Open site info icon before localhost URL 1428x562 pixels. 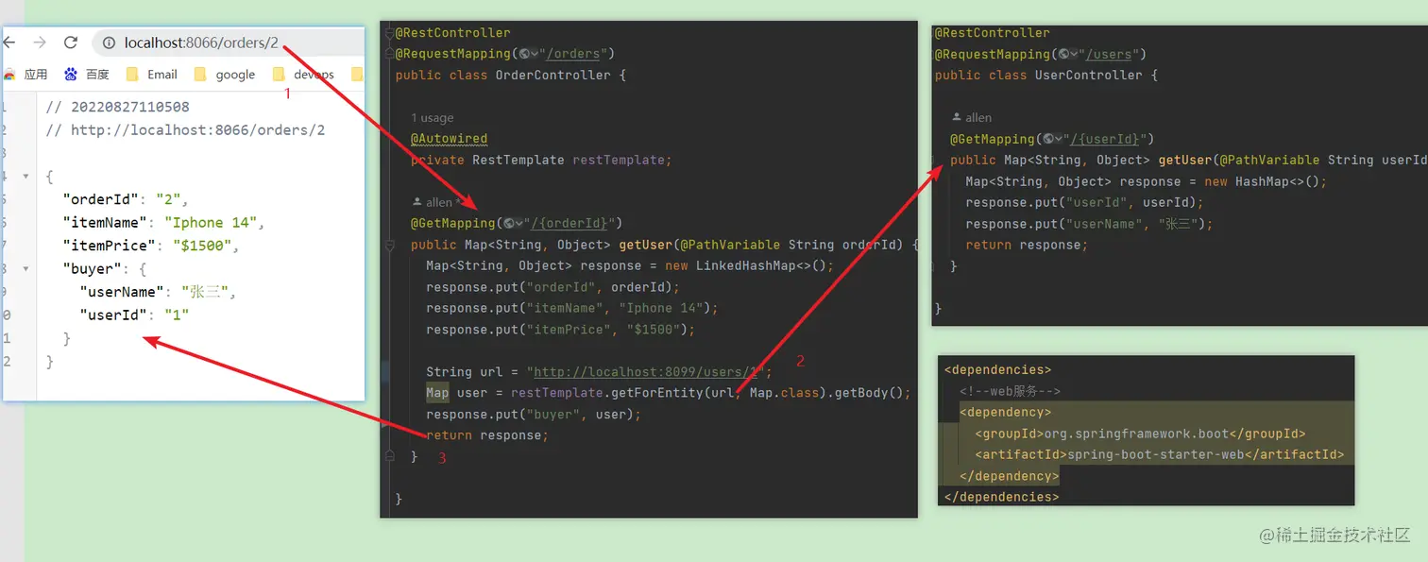point(109,43)
